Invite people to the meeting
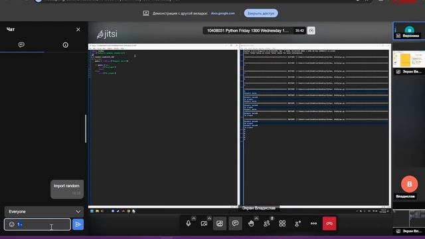425x239 pixels. (x=298, y=224)
